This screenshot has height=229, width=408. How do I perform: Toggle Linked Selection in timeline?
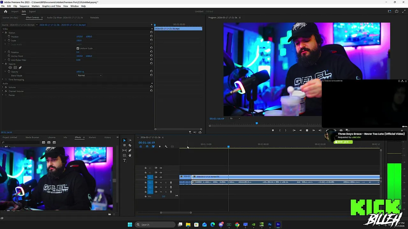click(x=153, y=147)
